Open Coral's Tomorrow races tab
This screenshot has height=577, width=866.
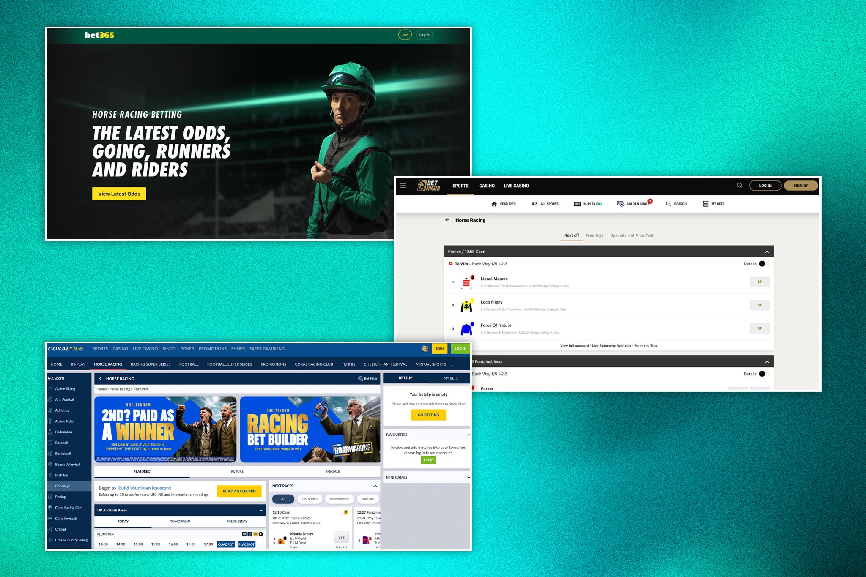[x=180, y=521]
